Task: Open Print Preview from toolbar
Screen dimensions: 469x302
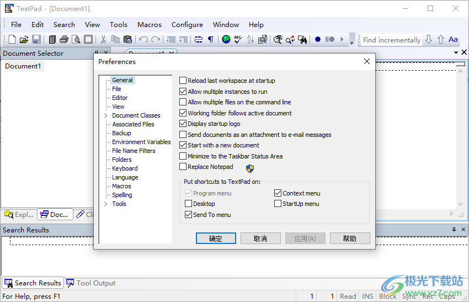Action: pos(76,39)
